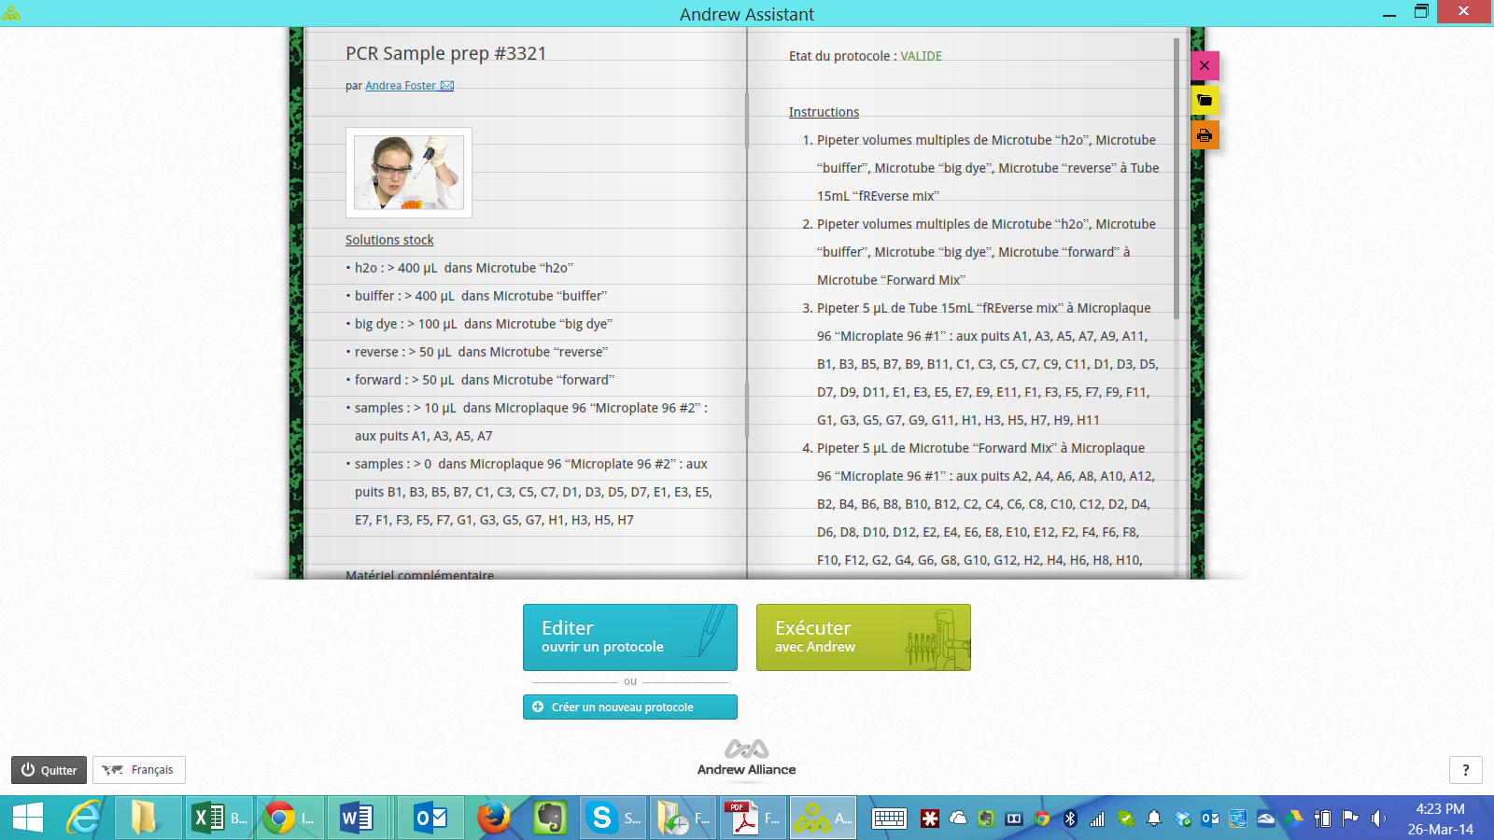Open Evernote from the taskbar
The image size is (1494, 840).
click(551, 819)
